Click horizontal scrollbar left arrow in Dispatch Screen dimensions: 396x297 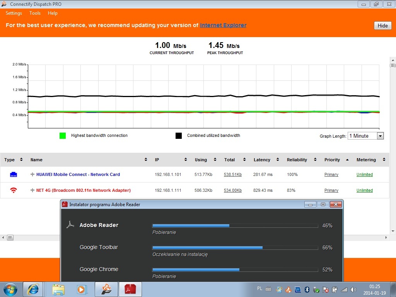3,238
